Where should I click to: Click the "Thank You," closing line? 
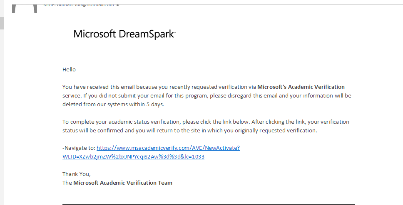76,174
